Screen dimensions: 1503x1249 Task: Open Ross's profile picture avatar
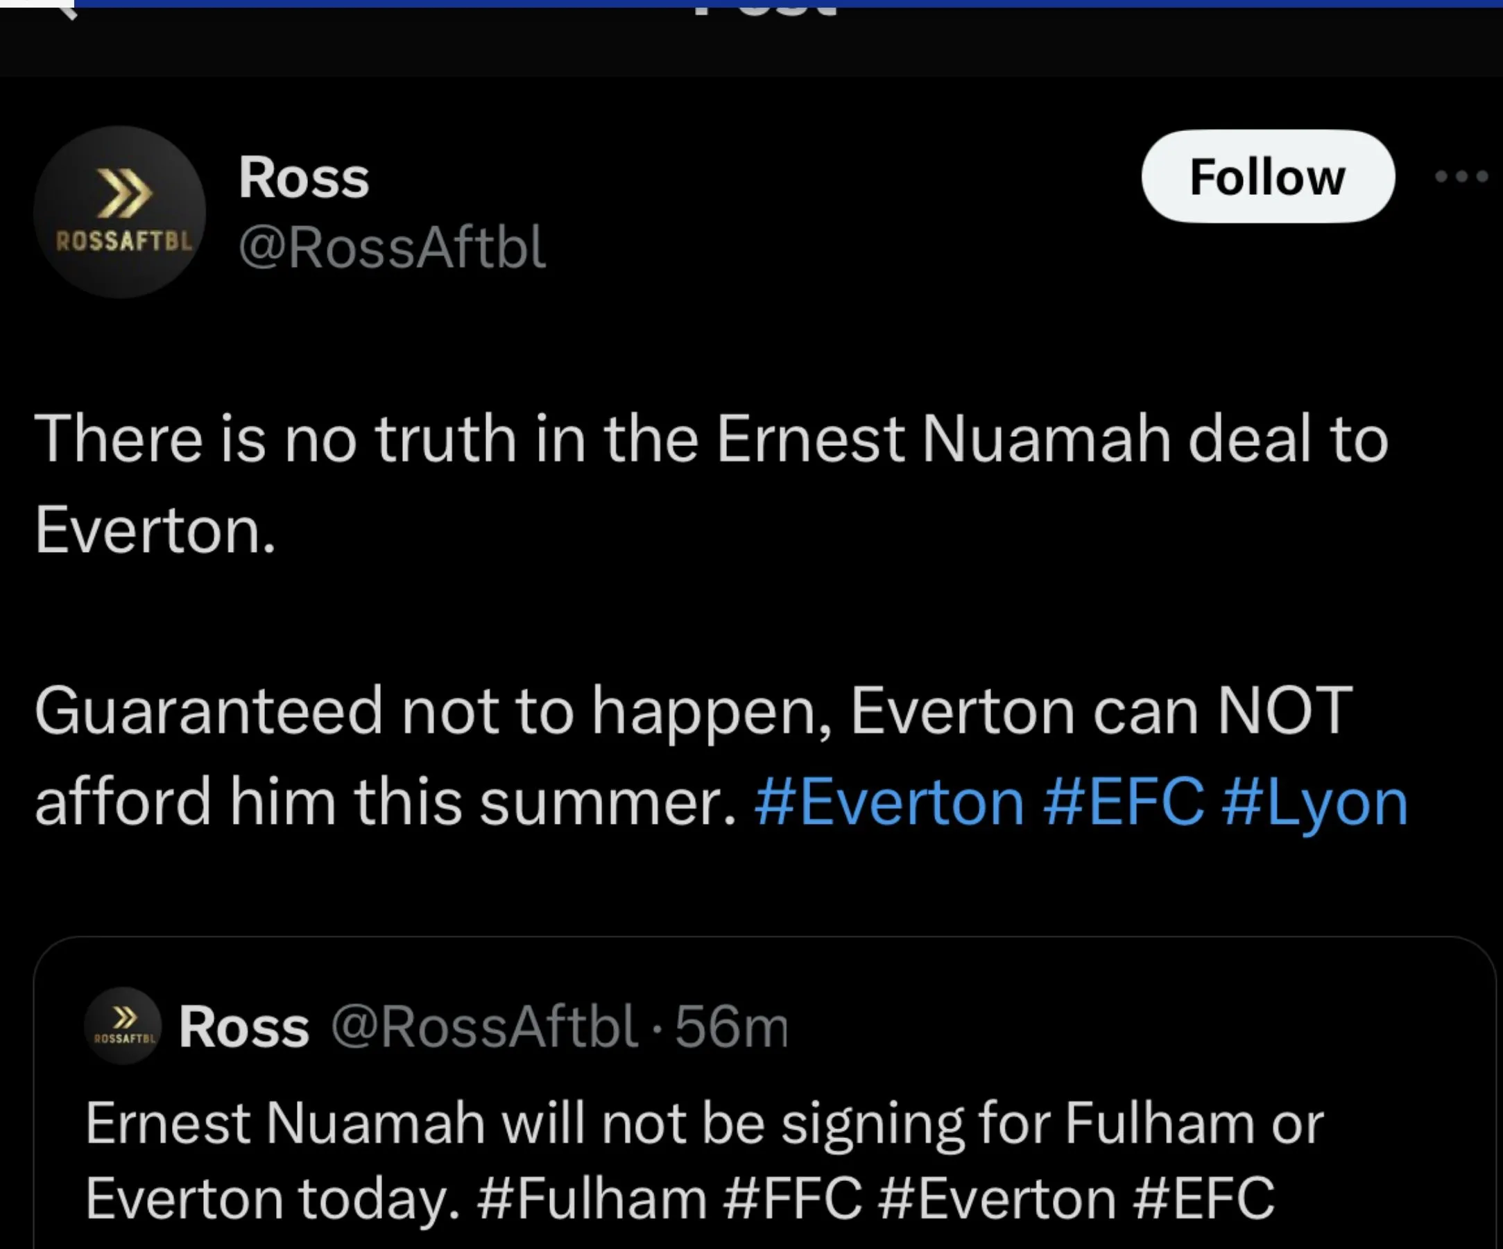click(x=119, y=213)
